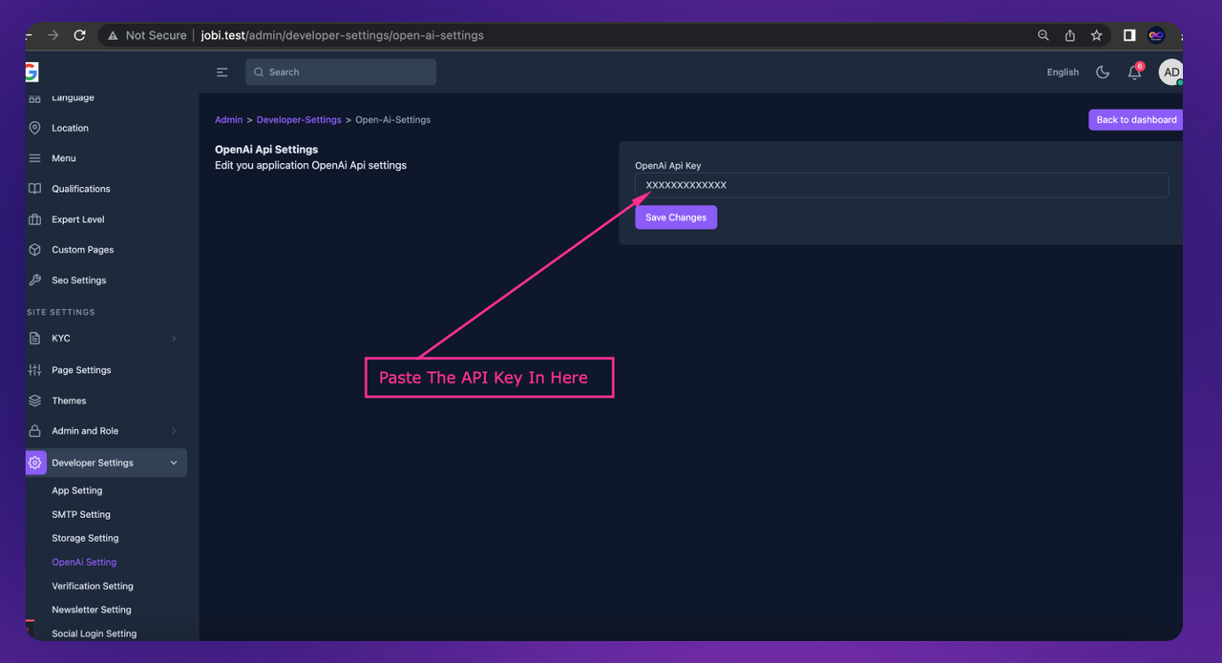Viewport: 1222px width, 663px height.
Task: Click the Page Settings sliders icon
Action: click(35, 370)
